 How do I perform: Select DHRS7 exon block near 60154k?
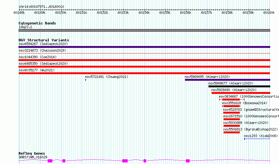coord(145,161)
